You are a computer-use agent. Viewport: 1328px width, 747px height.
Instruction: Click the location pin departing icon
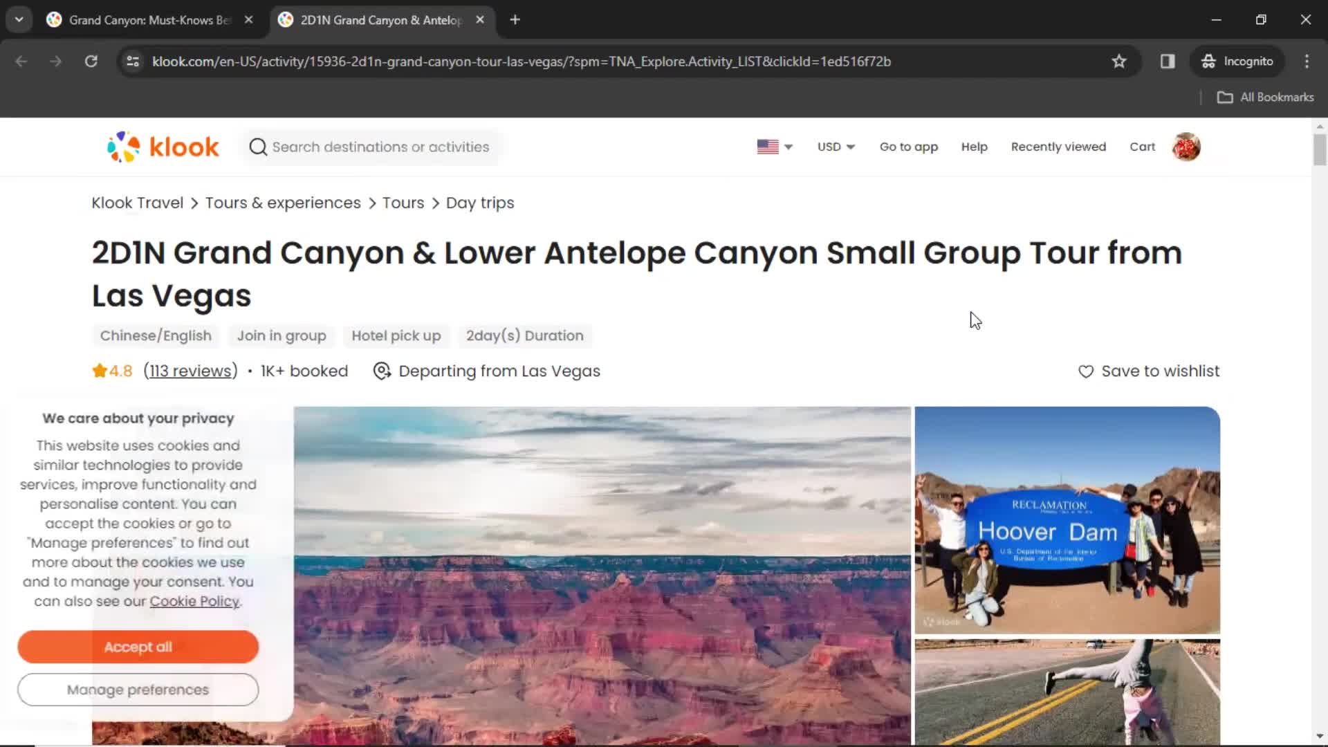[382, 371]
